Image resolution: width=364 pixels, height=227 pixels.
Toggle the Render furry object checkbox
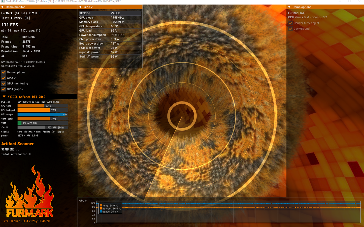(291, 23)
